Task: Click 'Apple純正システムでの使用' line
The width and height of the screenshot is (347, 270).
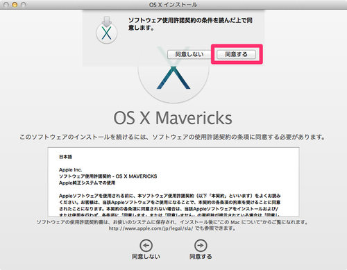Action: (x=87, y=183)
